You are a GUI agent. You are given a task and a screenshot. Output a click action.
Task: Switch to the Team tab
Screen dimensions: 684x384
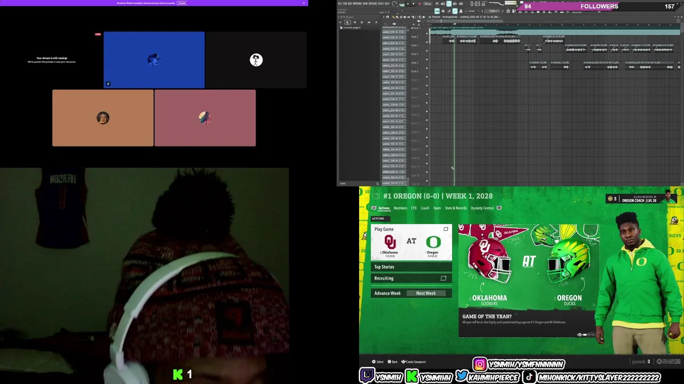pyautogui.click(x=437, y=208)
